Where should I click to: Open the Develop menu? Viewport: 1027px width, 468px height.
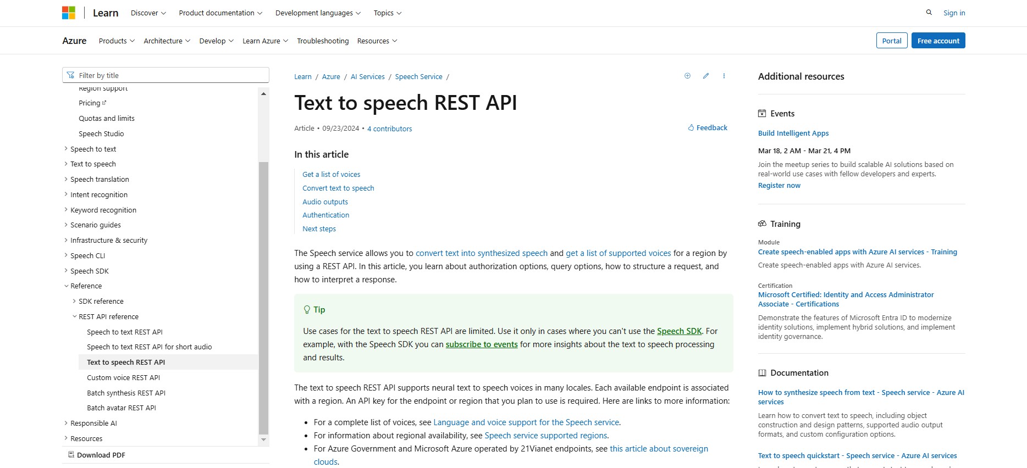(x=217, y=41)
